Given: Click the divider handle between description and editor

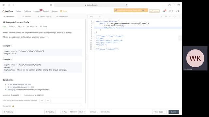Looking at the screenshot, I should click(x=86, y=57).
